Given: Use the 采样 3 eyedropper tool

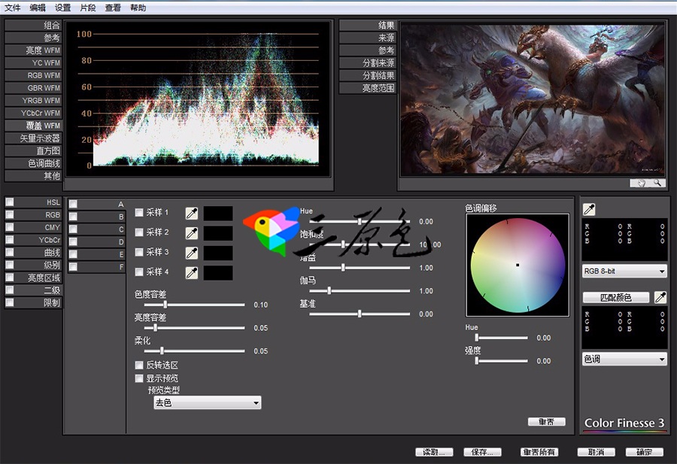Looking at the screenshot, I should coord(192,253).
